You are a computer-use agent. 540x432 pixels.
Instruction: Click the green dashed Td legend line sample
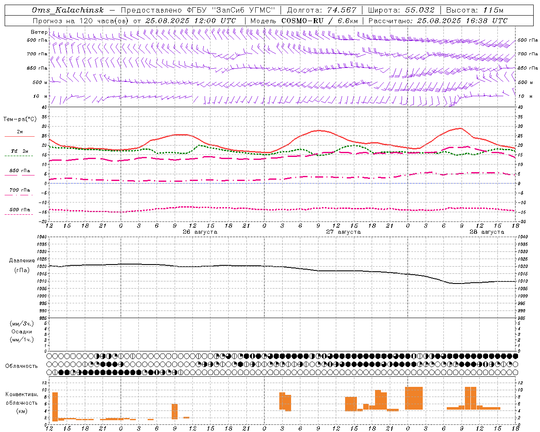point(19,156)
